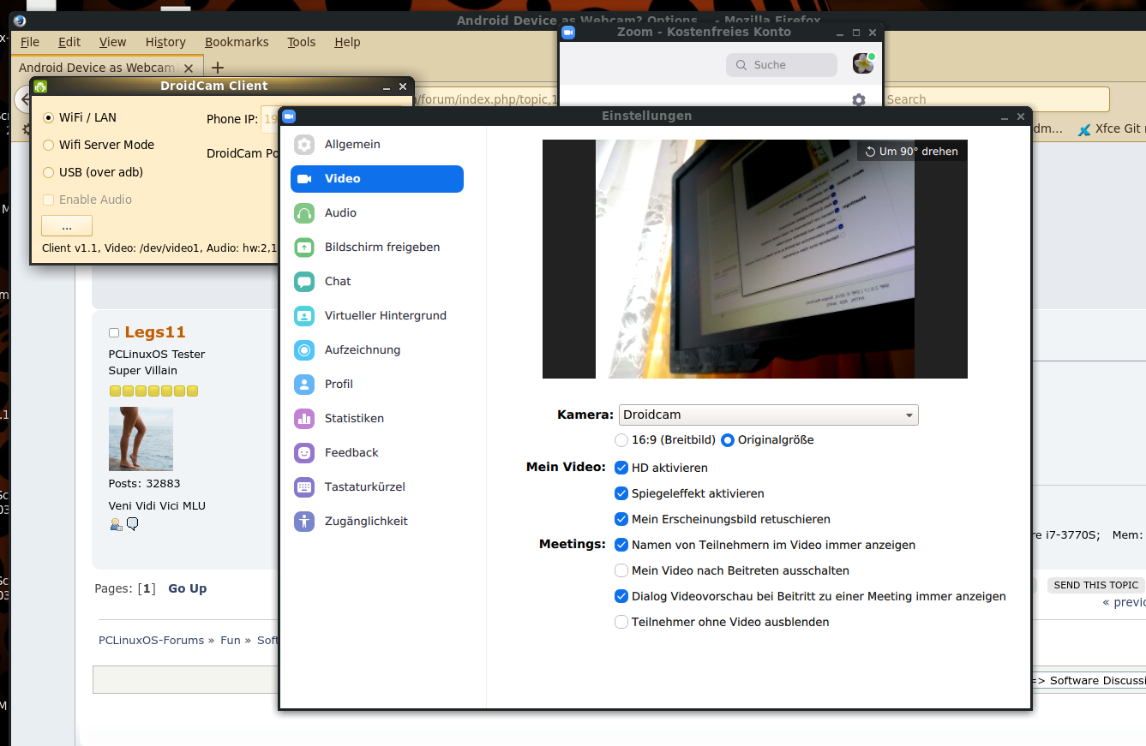Viewport: 1146px width, 746px height.
Task: Click the Suche search field in Zoom
Action: click(x=782, y=65)
